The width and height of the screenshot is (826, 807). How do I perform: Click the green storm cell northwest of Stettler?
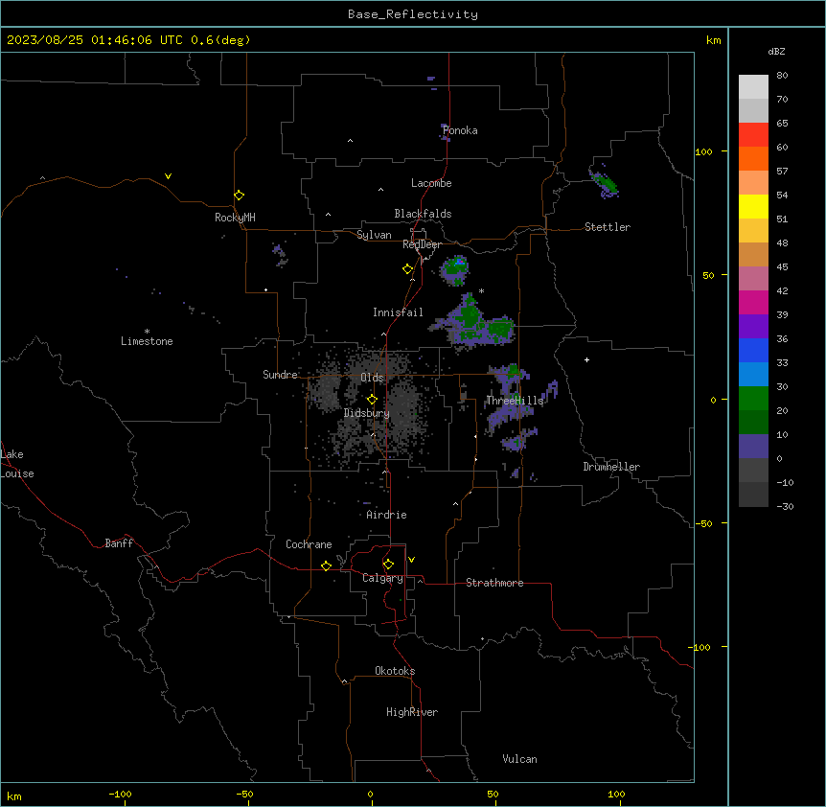605,183
